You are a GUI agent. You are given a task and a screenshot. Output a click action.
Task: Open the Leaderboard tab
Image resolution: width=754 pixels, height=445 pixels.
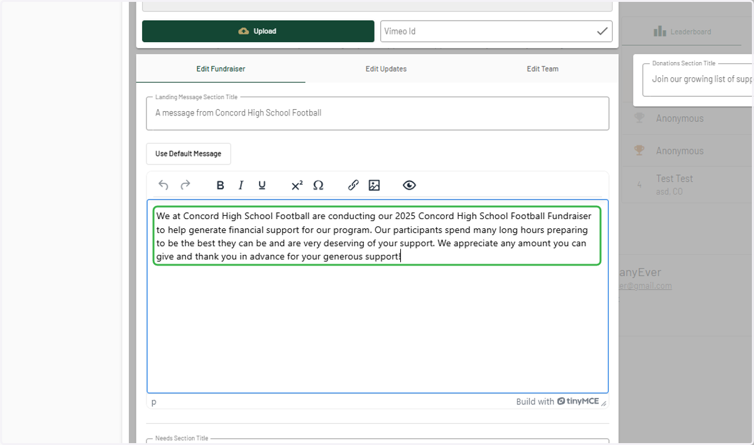click(x=682, y=31)
